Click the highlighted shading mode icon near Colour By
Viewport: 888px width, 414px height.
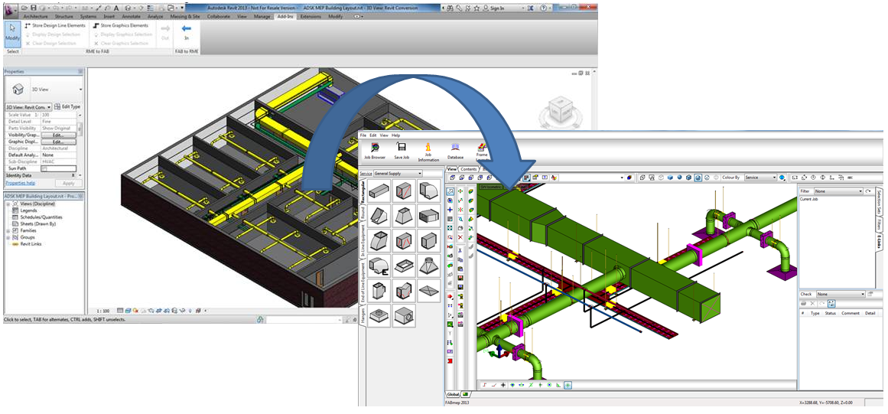coord(698,178)
